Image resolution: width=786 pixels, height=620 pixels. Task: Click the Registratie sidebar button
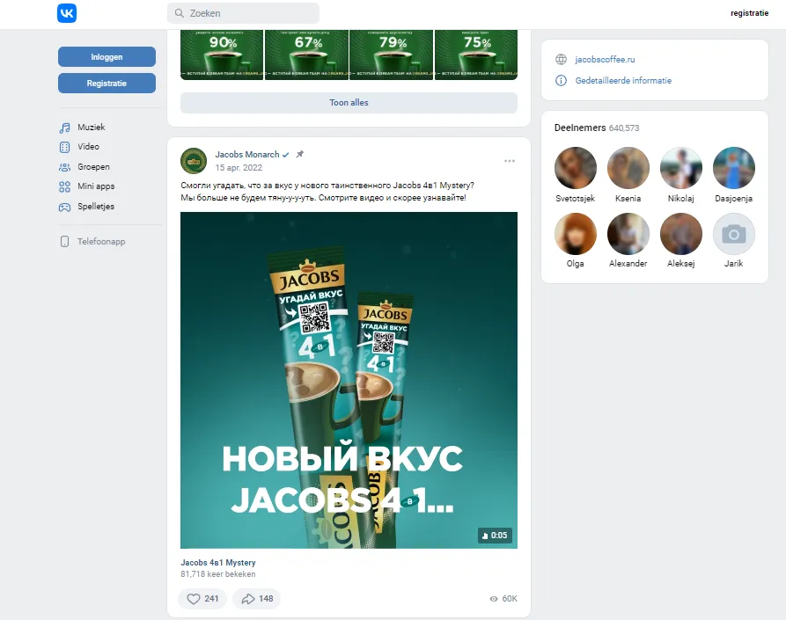[107, 82]
